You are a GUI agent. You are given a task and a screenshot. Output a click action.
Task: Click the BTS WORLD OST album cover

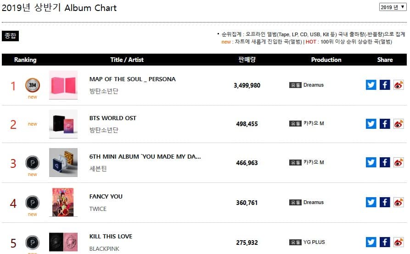(x=63, y=124)
